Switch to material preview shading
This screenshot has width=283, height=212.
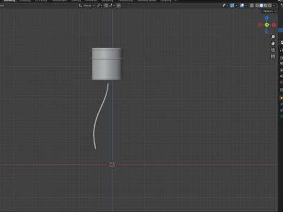(265, 5)
